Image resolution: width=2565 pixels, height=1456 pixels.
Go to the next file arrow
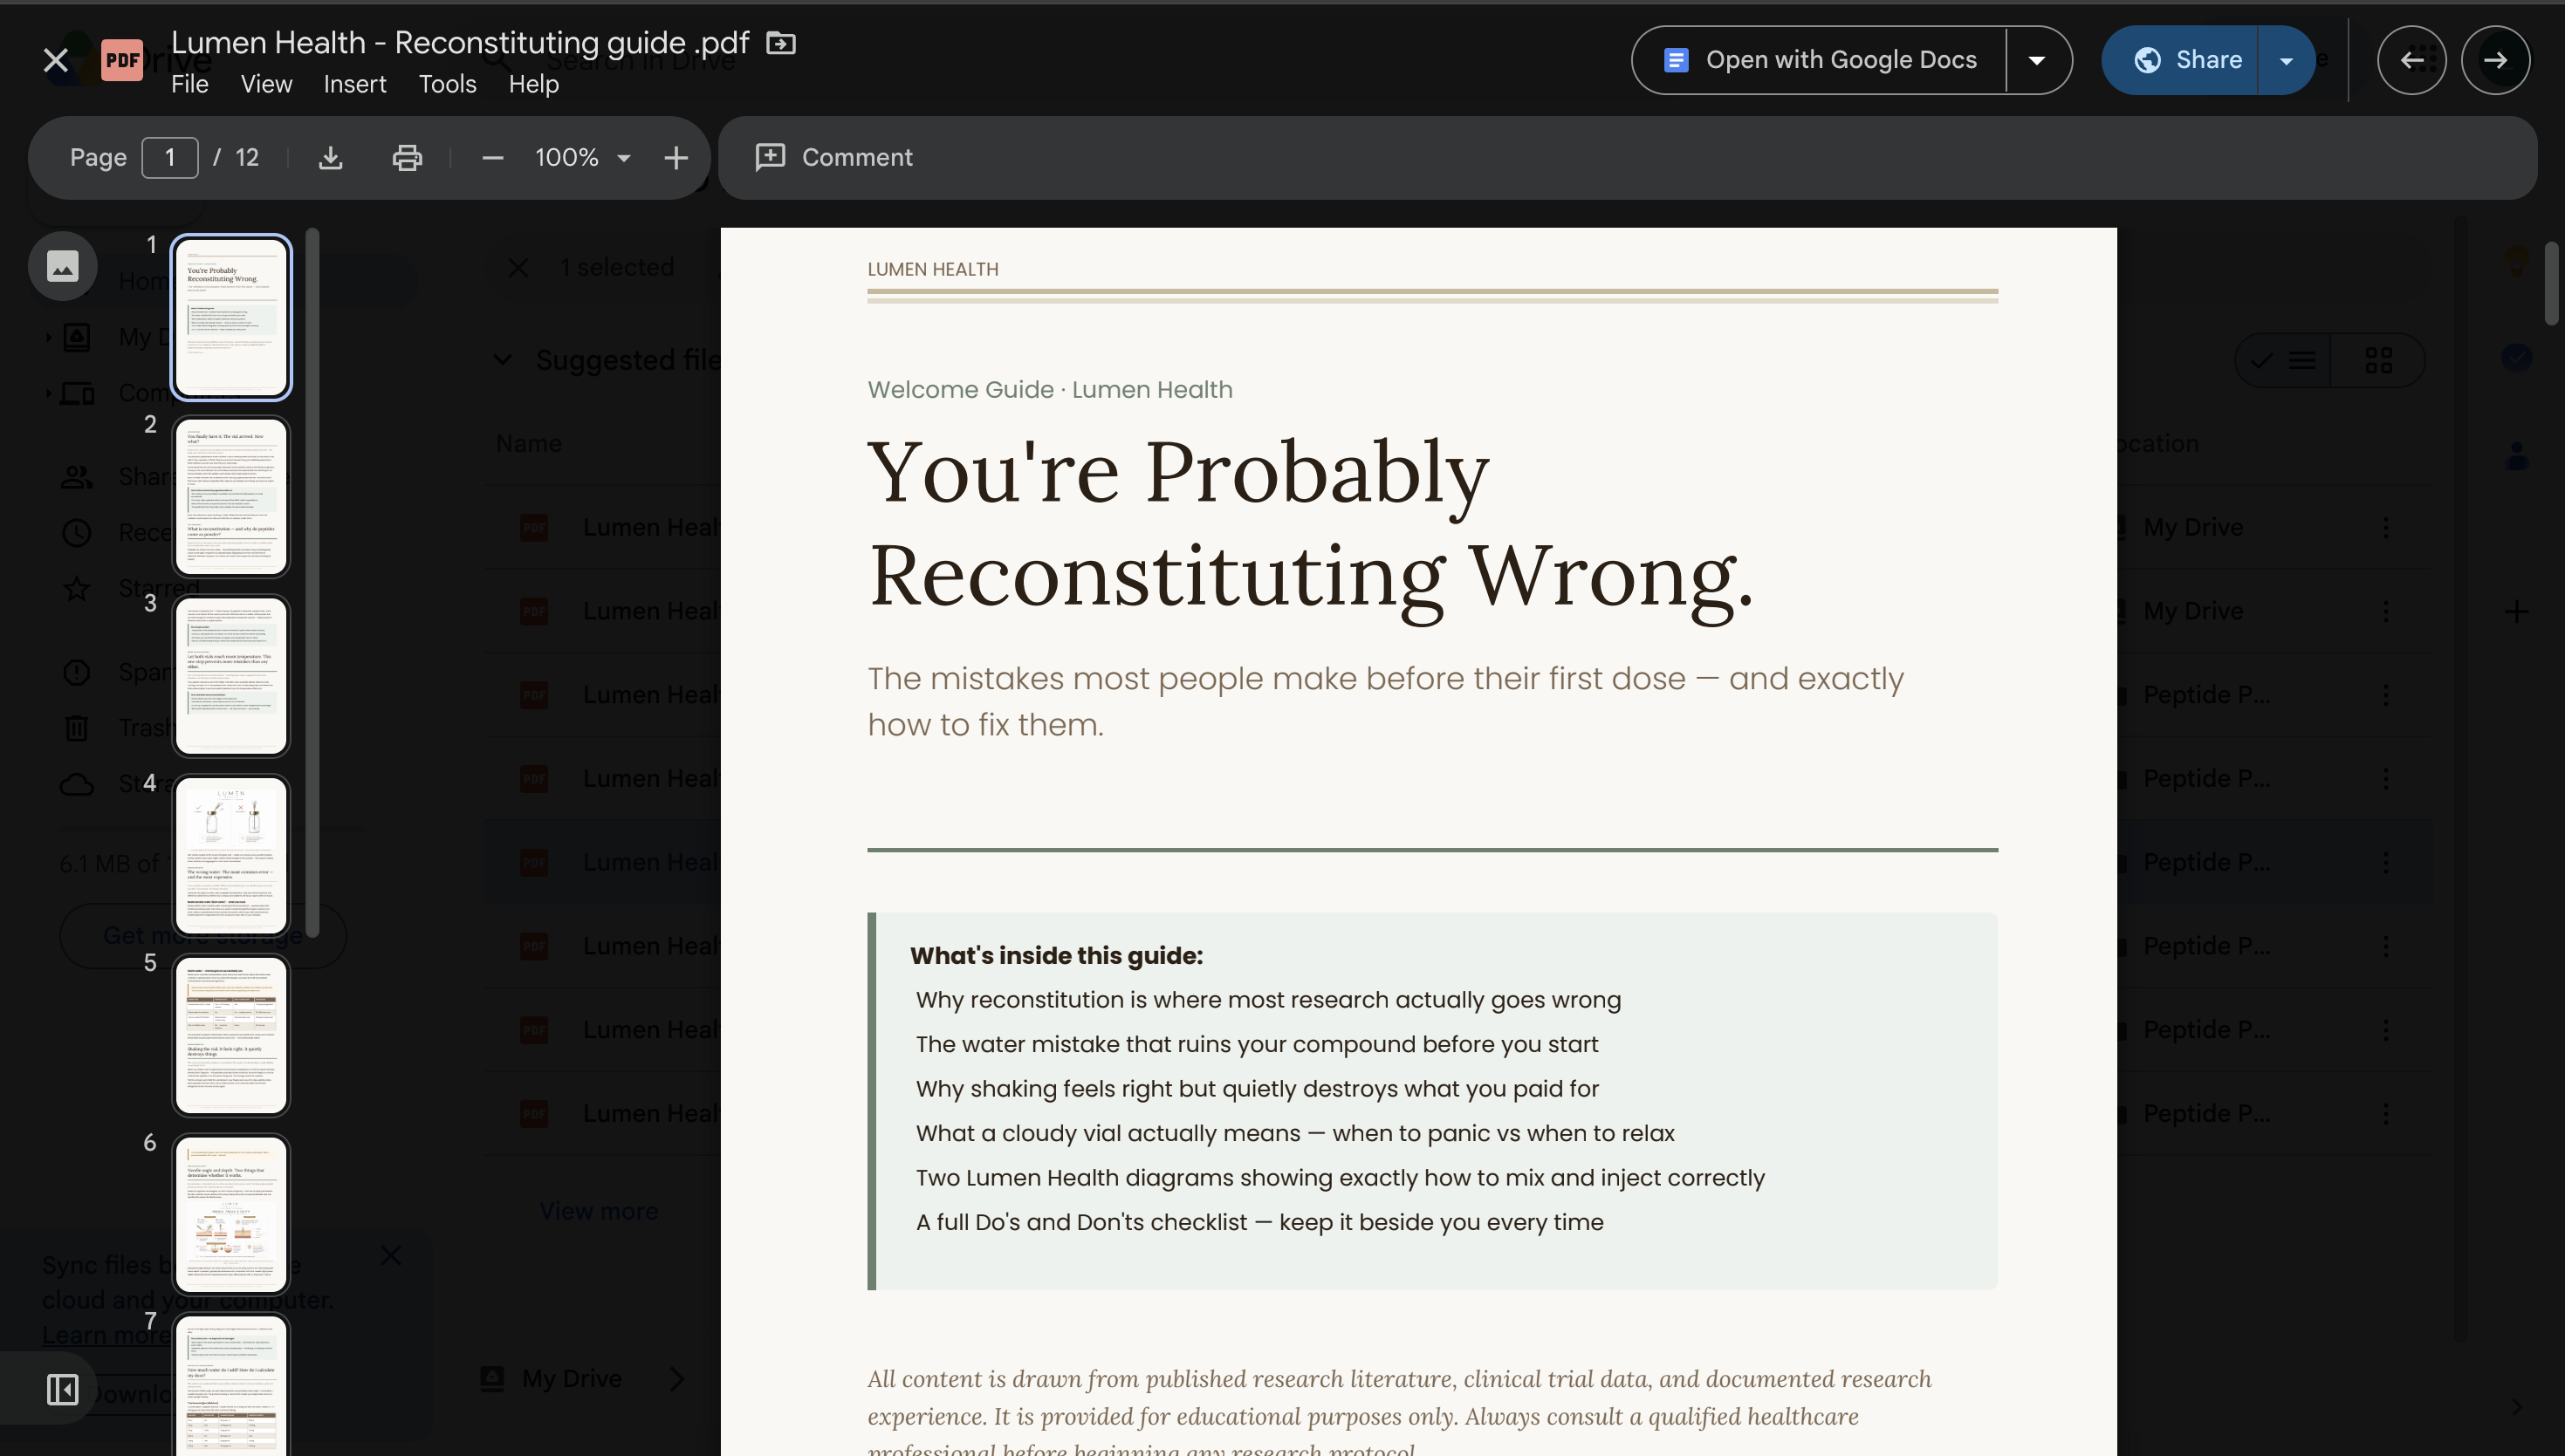[x=2495, y=60]
